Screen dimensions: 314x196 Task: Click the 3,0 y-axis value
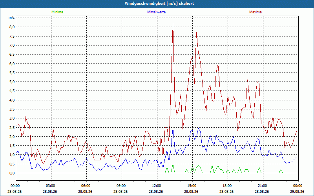(12, 118)
